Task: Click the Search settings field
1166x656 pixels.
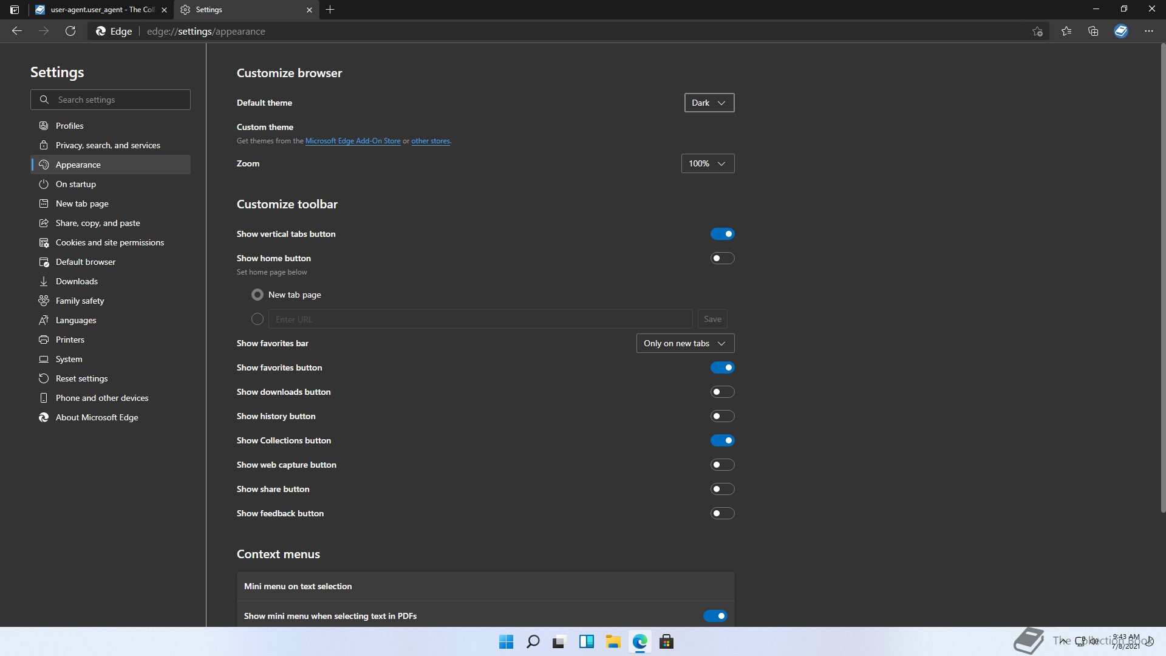Action: tap(111, 100)
